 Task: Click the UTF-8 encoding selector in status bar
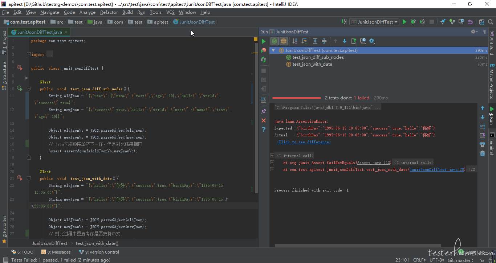[x=436, y=260]
